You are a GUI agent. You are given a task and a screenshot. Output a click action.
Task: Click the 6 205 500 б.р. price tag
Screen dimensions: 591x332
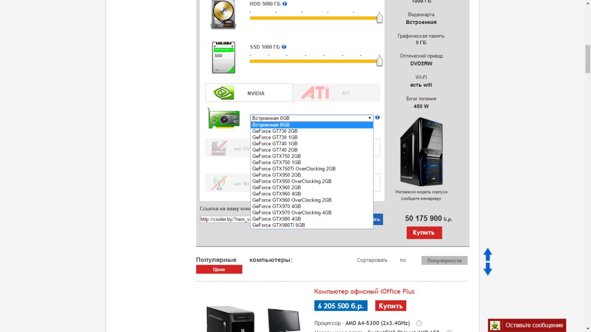pos(341,306)
